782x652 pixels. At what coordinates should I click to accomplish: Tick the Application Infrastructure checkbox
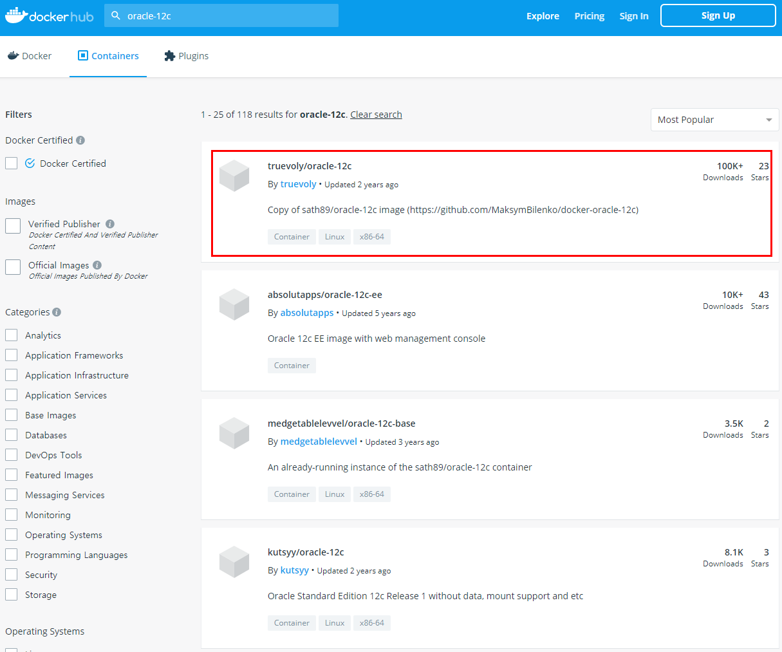tap(11, 375)
